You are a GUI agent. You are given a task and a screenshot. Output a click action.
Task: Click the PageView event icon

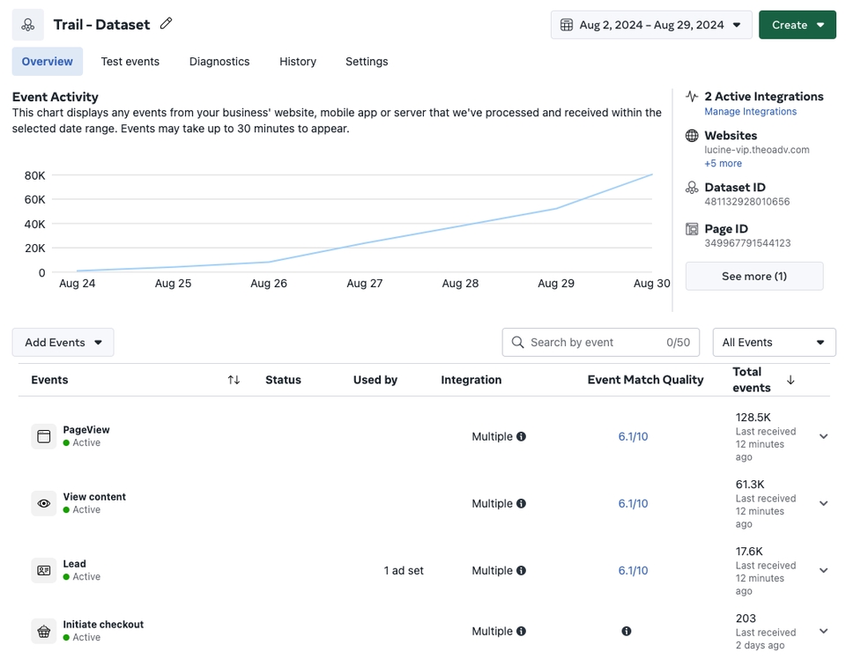coord(44,436)
